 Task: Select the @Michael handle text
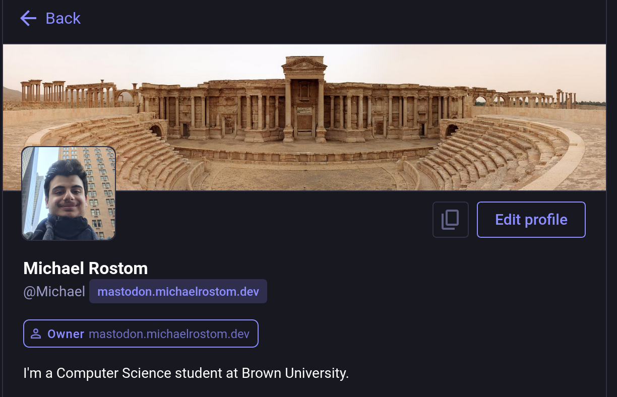[54, 291]
